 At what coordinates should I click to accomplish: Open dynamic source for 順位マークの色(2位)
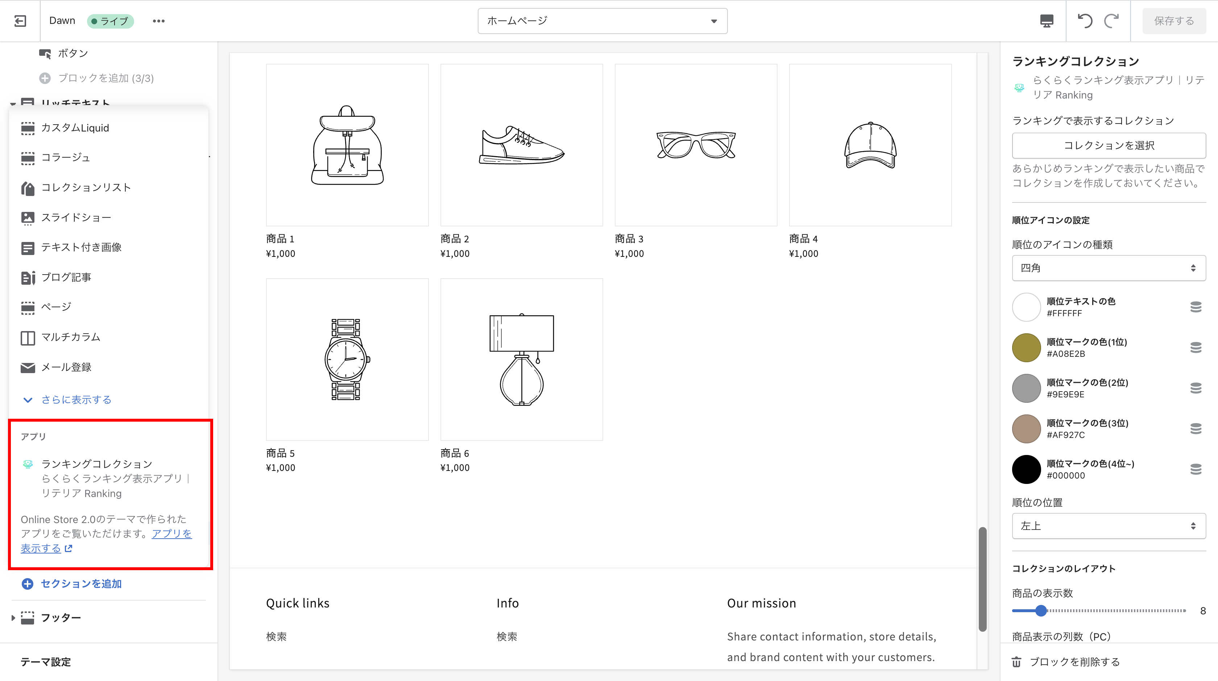click(1195, 388)
